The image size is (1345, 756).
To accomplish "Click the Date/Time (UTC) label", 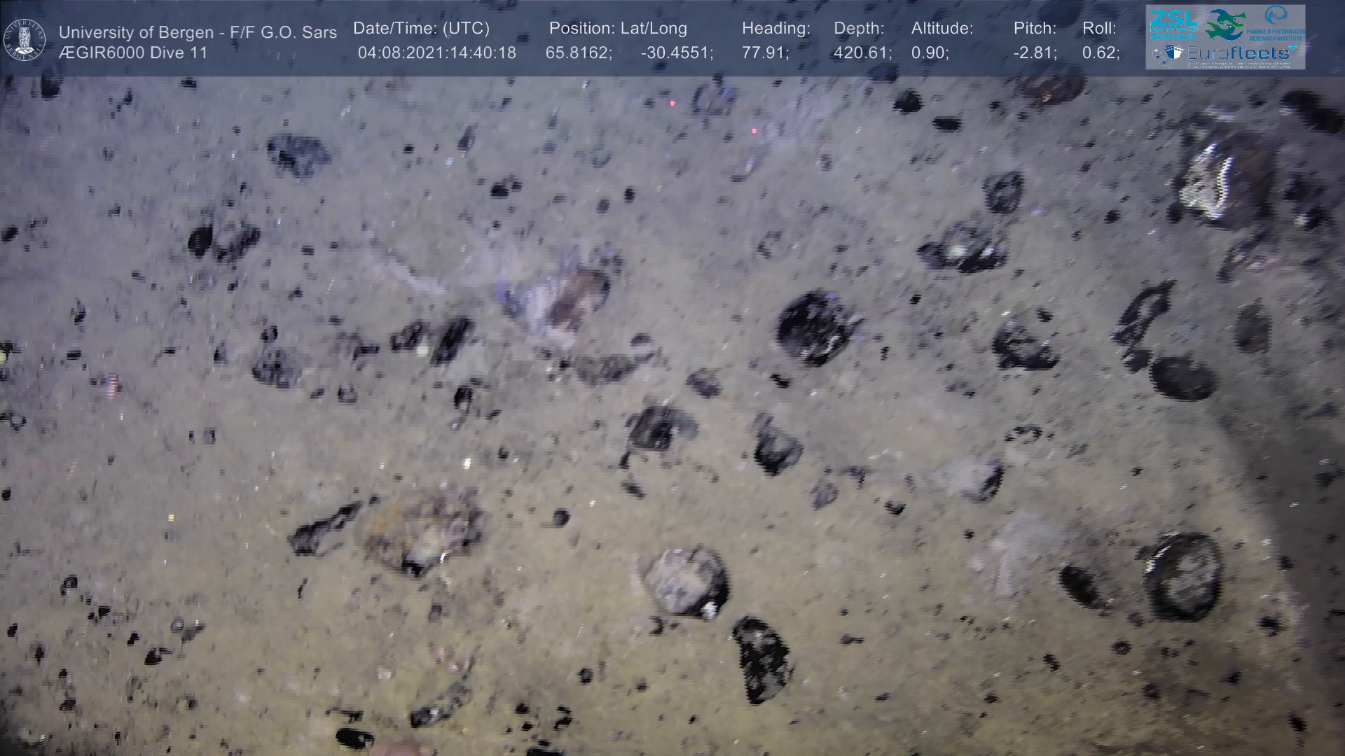I will pyautogui.click(x=421, y=29).
